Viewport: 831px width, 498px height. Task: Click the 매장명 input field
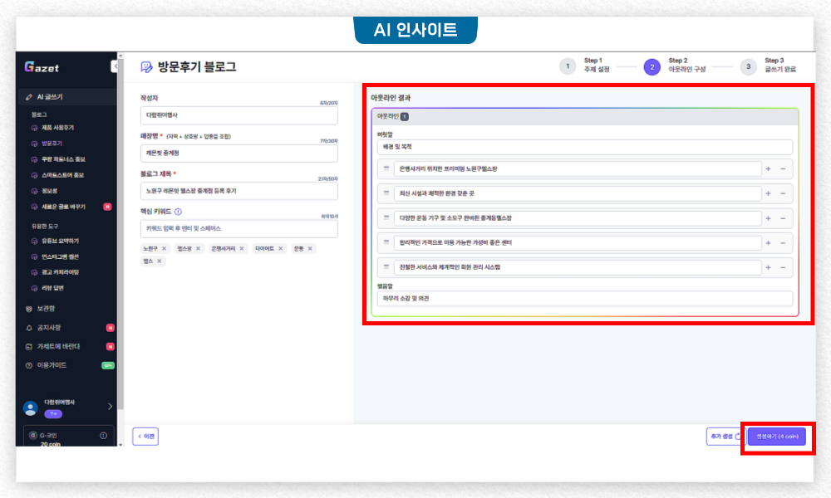[239, 153]
